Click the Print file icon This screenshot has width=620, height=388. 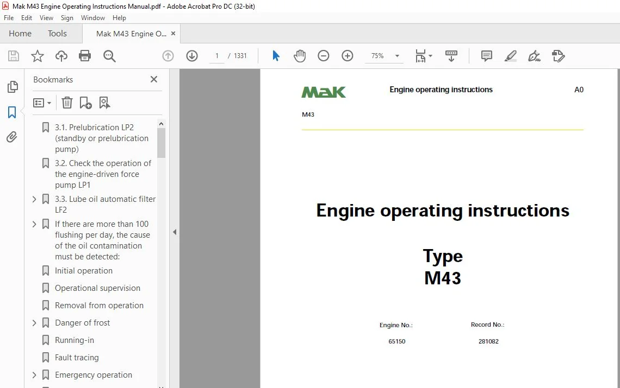pos(85,56)
